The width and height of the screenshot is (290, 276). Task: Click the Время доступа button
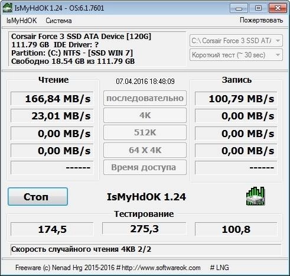tap(145, 167)
